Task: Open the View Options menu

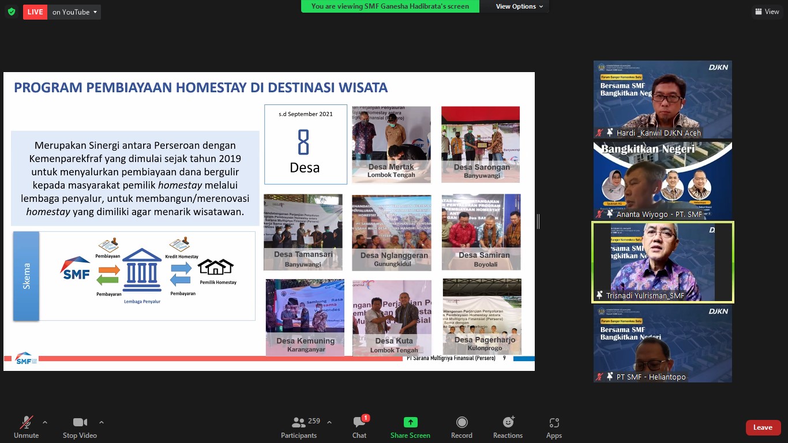Action: click(519, 6)
